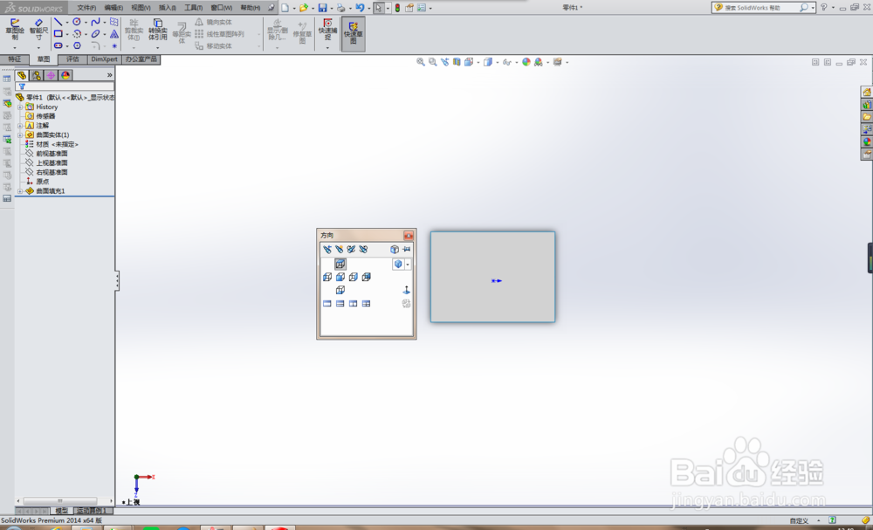Expand the manager tabs chevron »
873x530 pixels.
(x=110, y=74)
